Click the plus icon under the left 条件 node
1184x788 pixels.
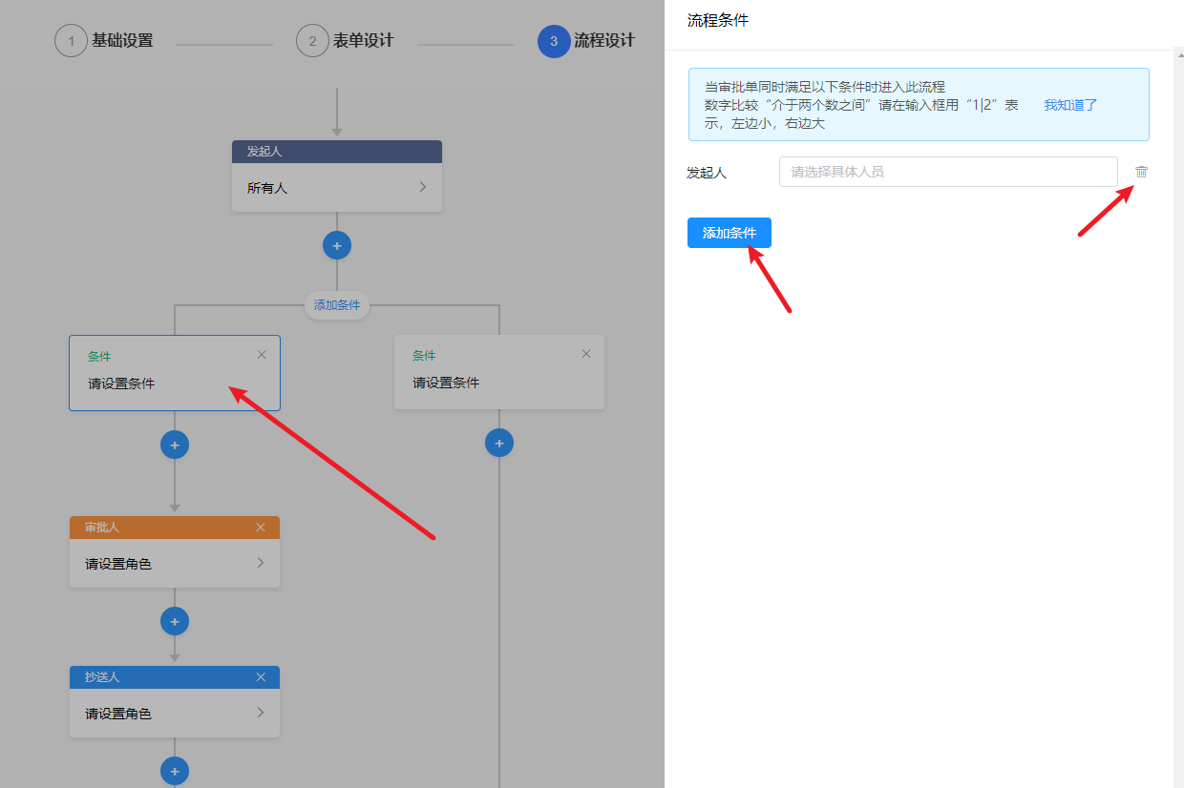[x=175, y=445]
